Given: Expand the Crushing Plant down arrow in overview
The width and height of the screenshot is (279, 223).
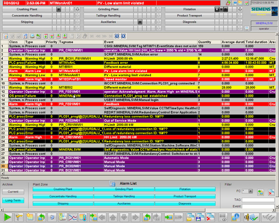Looking at the screenshot, I should point(77,9).
